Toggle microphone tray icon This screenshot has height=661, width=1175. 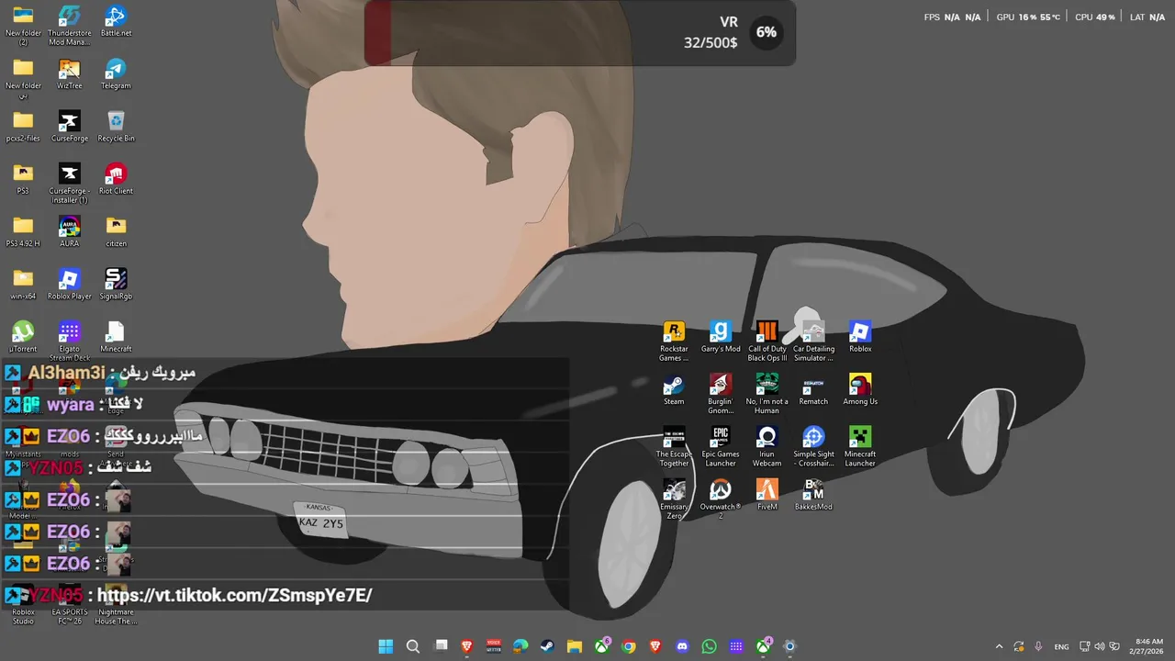coord(1038,646)
